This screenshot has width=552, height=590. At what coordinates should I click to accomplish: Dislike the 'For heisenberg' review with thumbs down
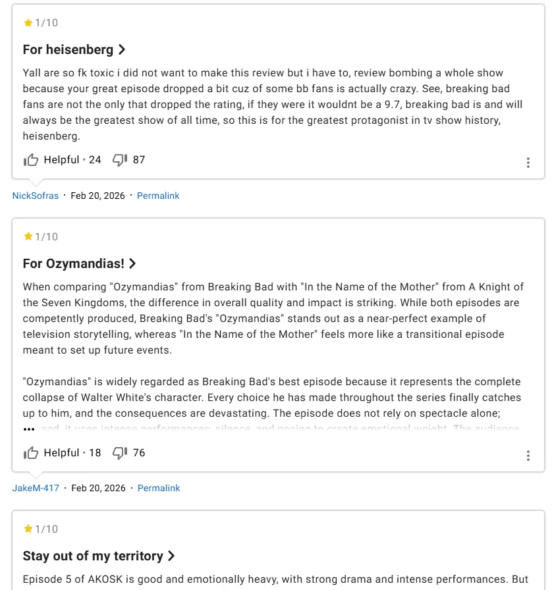pos(119,160)
